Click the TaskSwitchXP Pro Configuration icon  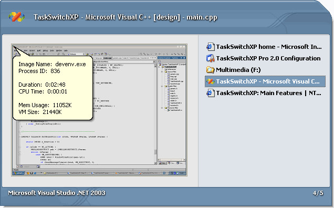[211, 58]
